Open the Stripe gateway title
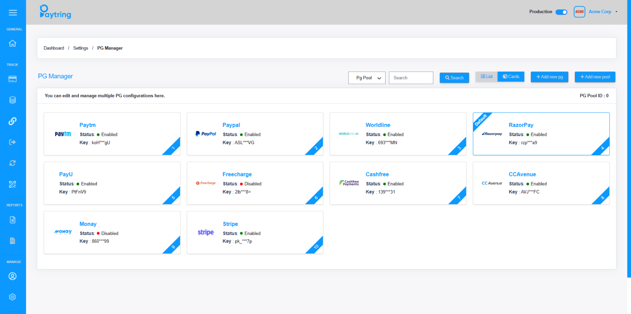 [230, 224]
